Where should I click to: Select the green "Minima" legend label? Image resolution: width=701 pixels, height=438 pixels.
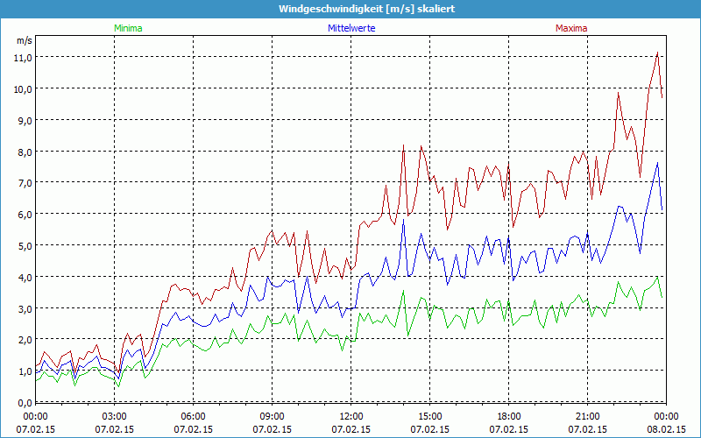pyautogui.click(x=128, y=28)
